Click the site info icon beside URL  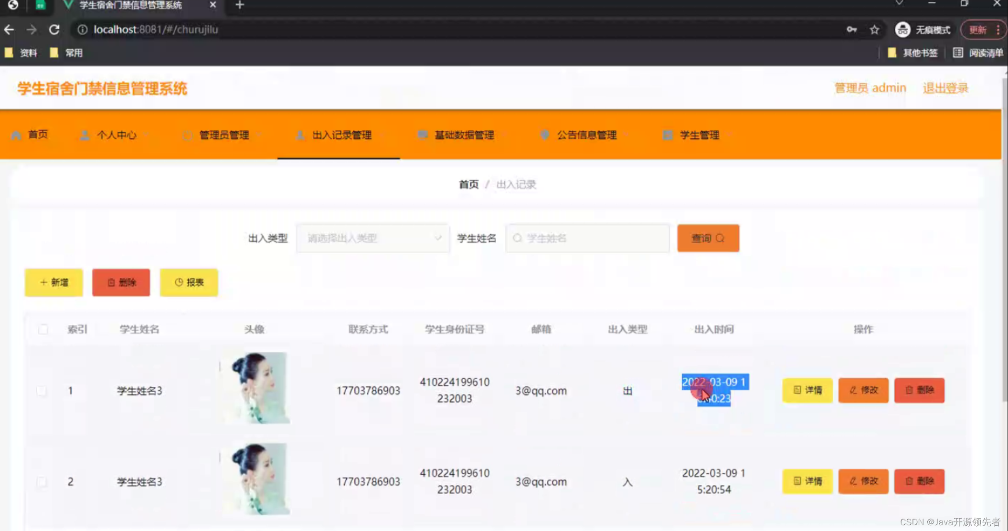pyautogui.click(x=83, y=30)
